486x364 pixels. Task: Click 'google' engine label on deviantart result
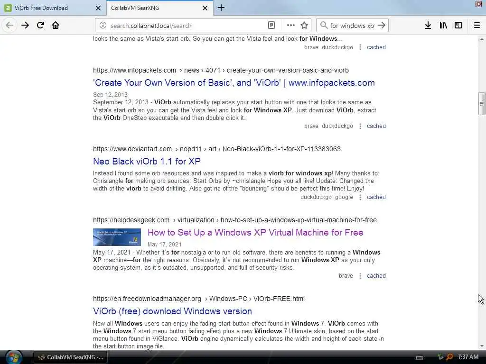344,197
